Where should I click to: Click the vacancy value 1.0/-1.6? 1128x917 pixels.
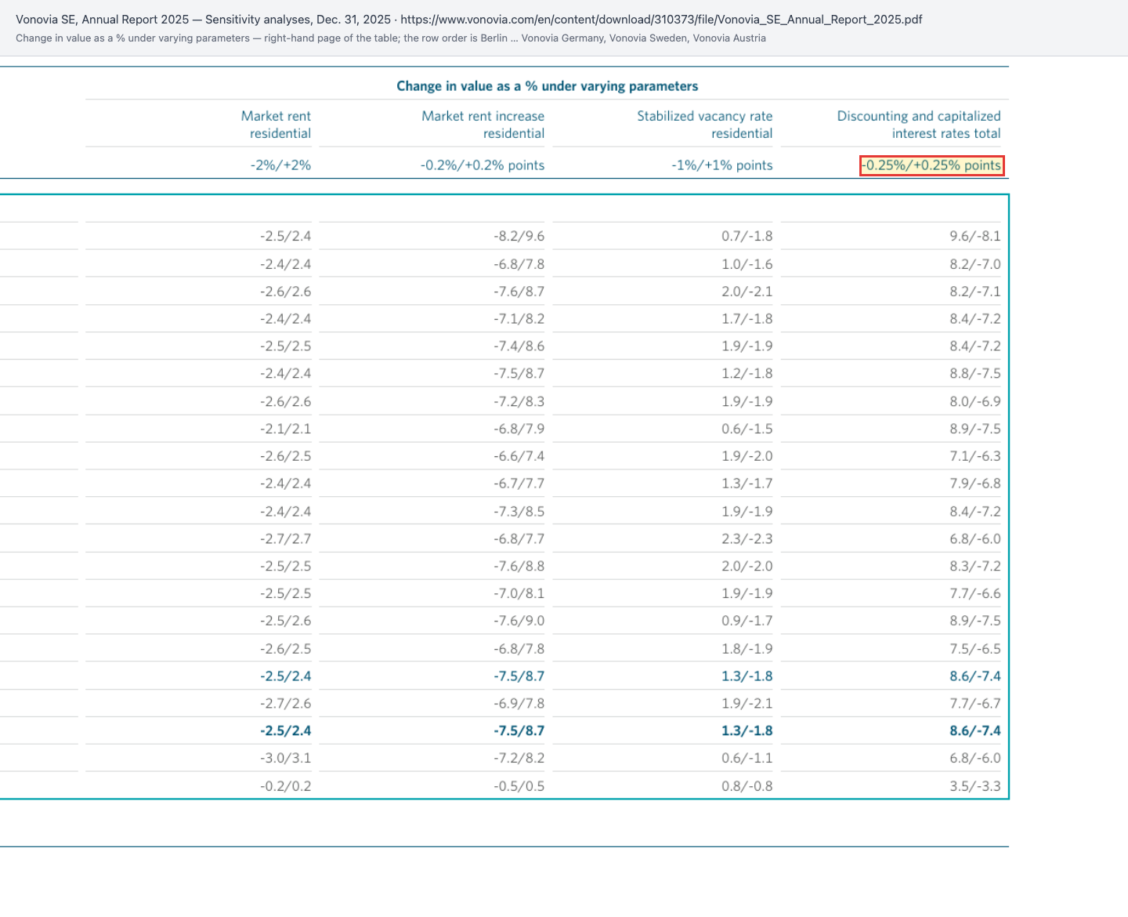(747, 264)
